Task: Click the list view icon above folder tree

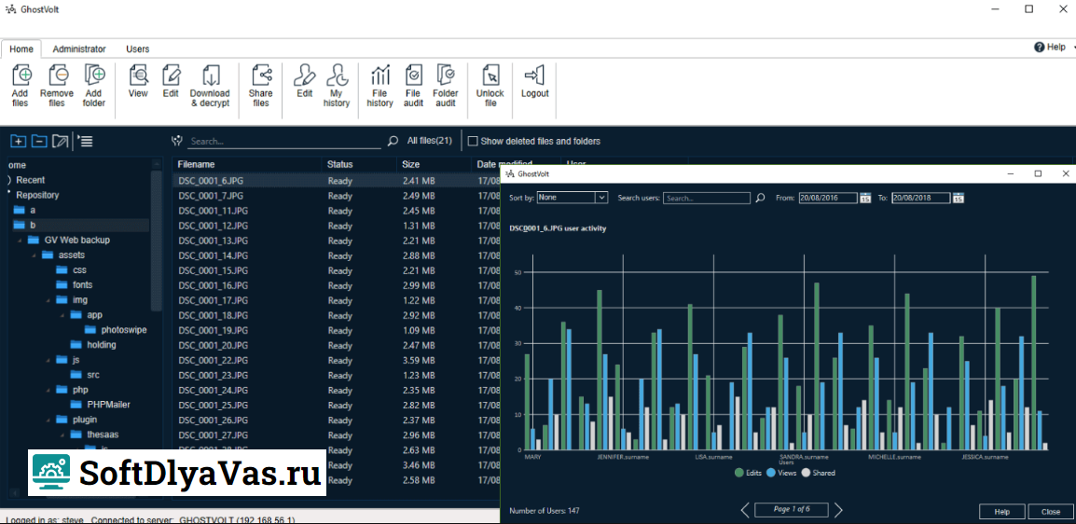Action: tap(86, 142)
